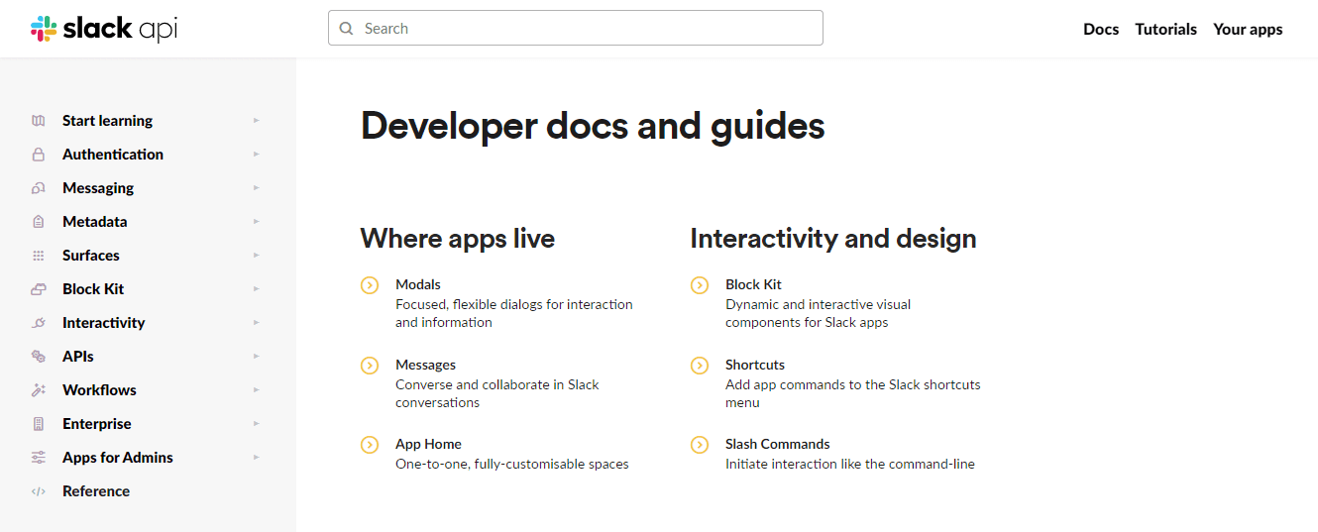The width and height of the screenshot is (1318, 532).
Task: Click the circled arrow beside Shortcuts
Action: 700,366
